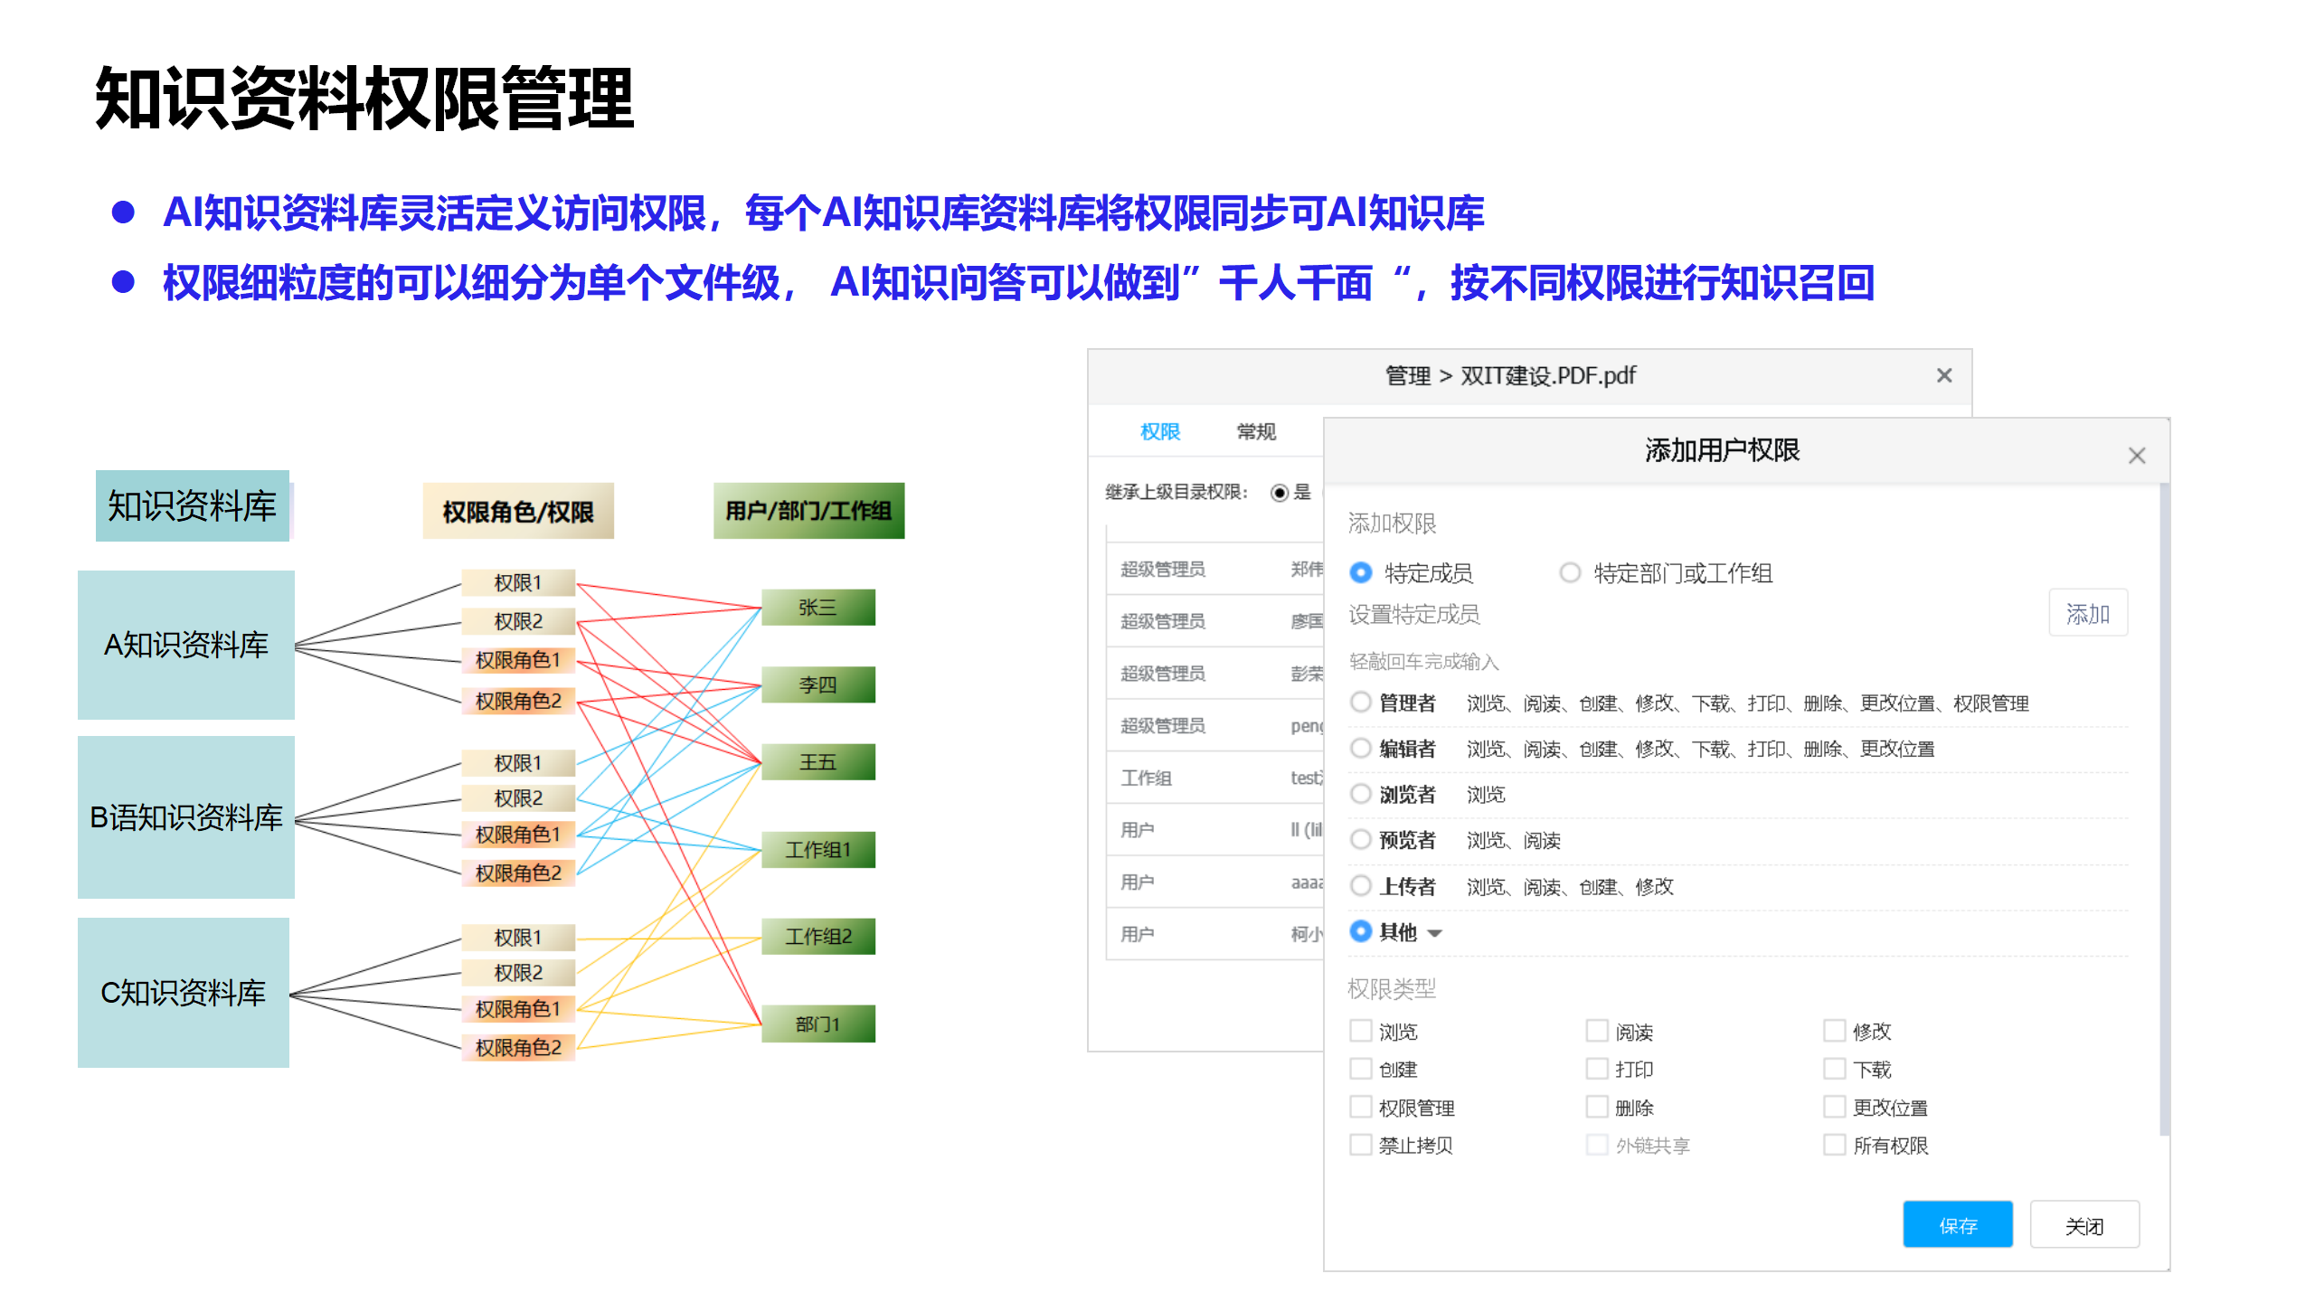Choose the 管理者 role radio button
Screen dimensions: 2315x1302
click(1361, 703)
